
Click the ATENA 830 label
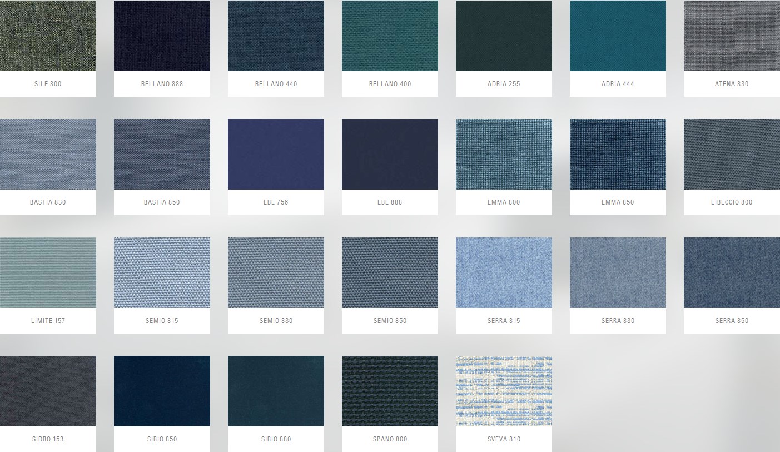(732, 84)
